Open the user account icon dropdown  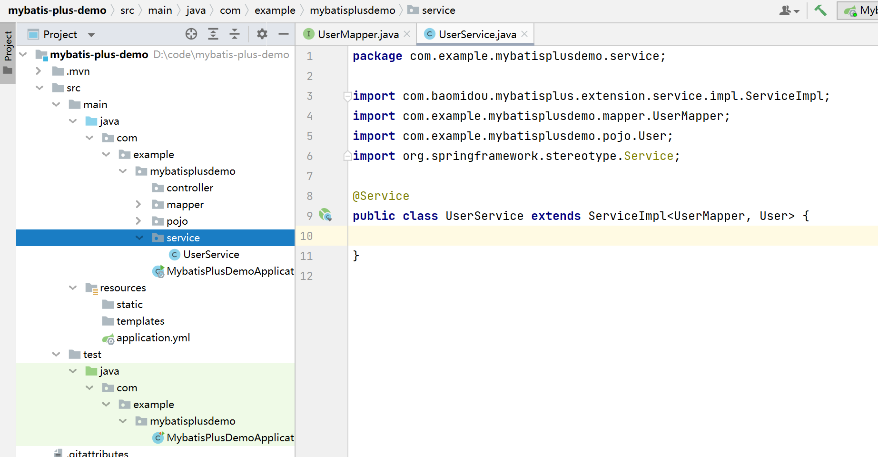(789, 10)
